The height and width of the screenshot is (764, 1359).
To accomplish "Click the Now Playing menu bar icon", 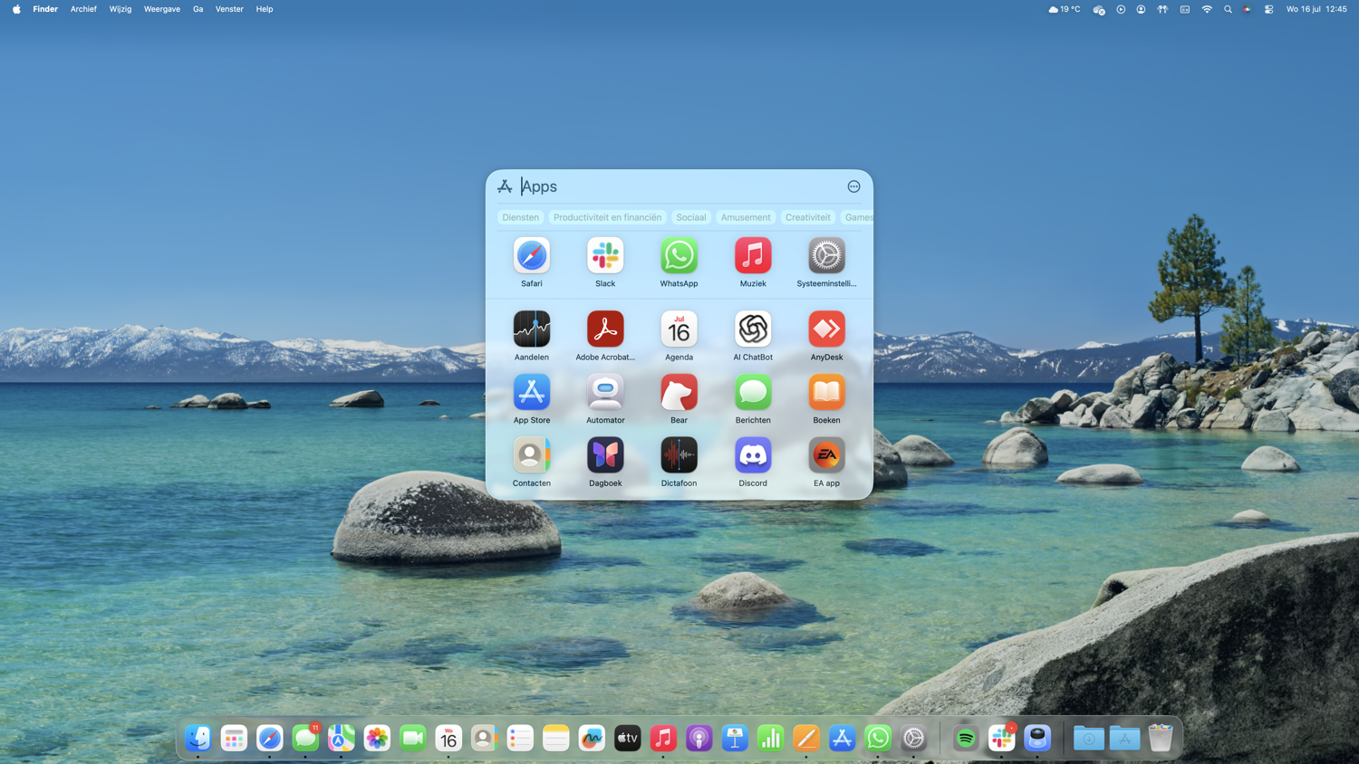I will coord(1121,9).
